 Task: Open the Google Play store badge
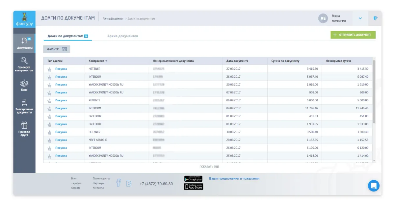(193, 179)
